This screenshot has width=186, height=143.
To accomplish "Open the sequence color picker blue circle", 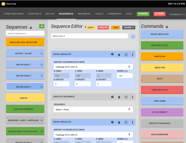I will 133,37.
